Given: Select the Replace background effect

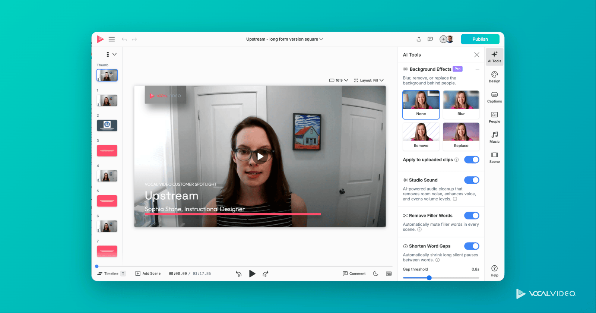Looking at the screenshot, I should click(x=461, y=136).
